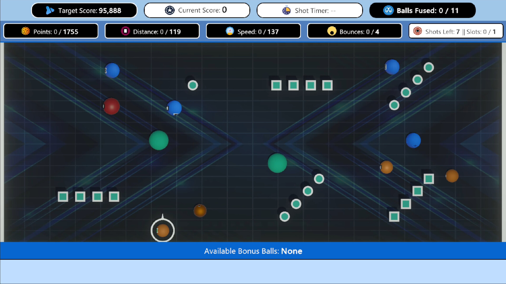Click the Slots counter label
Image resolution: width=506 pixels, height=284 pixels.
click(x=481, y=32)
